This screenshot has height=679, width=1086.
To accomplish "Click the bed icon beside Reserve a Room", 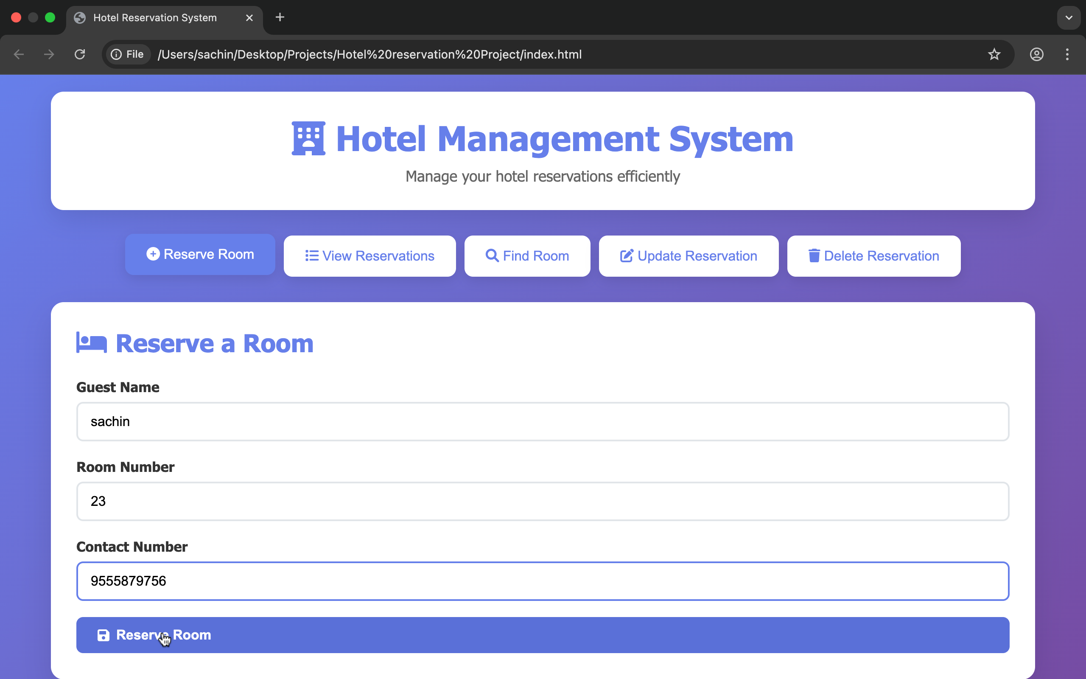I will coord(92,342).
